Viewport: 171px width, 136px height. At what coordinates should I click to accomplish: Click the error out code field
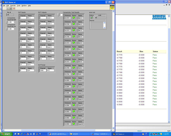(100, 18)
